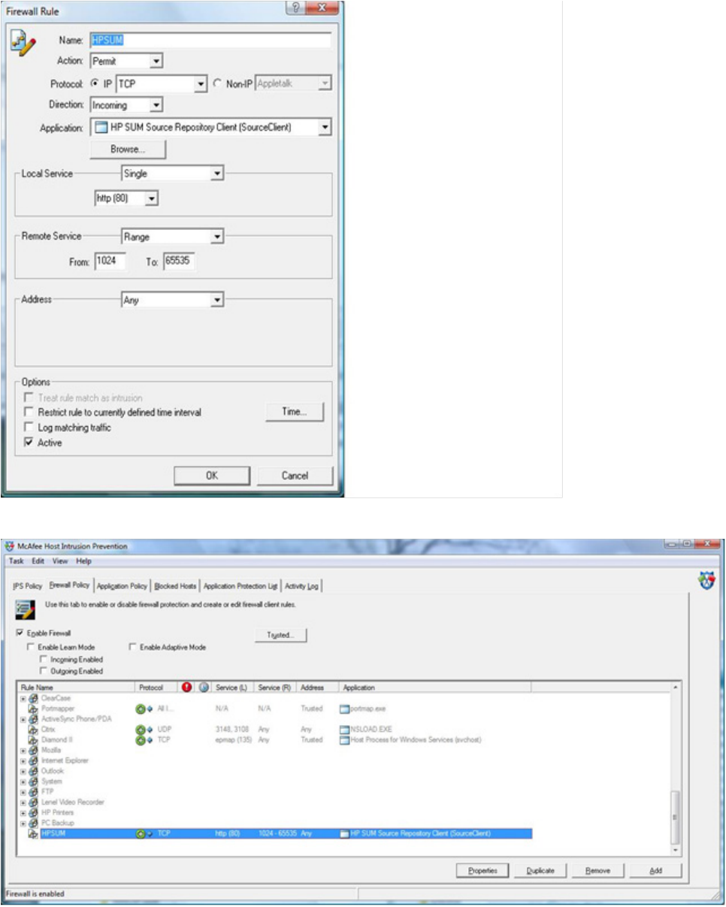Viewport: 726px width, 907px height.
Task: Click the svchost Host Process application icon
Action: point(345,739)
